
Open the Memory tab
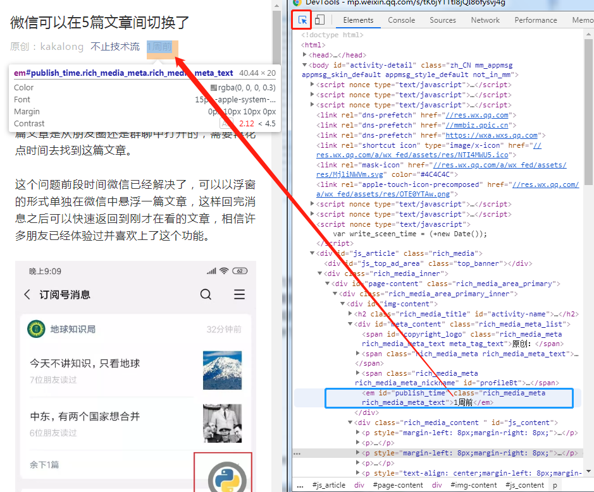coord(582,20)
